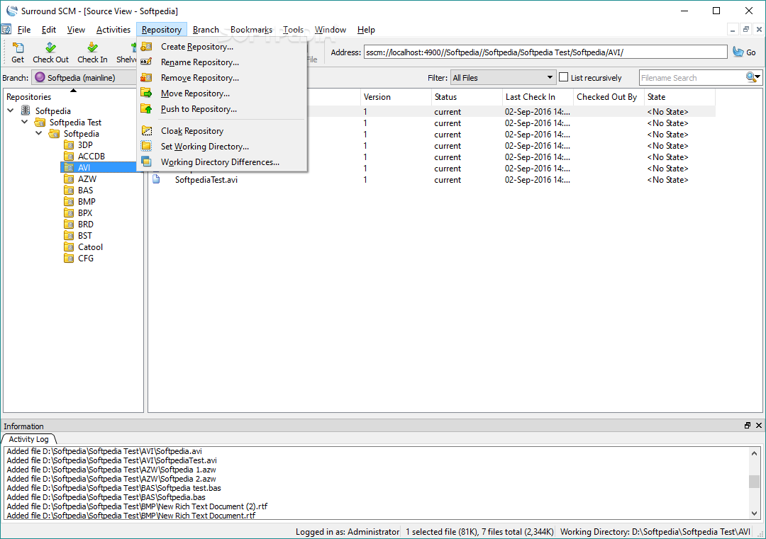Click the Cloak Repository menu icon
766x539 pixels.
coord(147,130)
